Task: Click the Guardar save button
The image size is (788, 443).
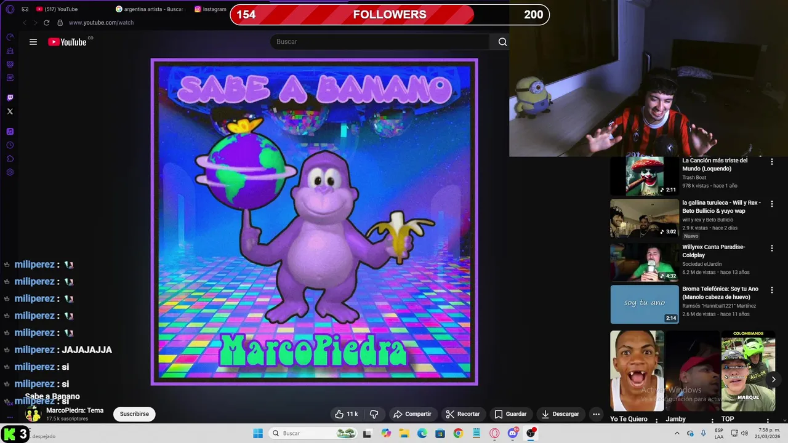Action: 511,414
